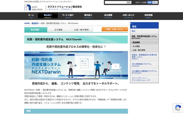The height and width of the screenshot is (114, 183).
Task: Click the Next Solution logo
Action: [x=33, y=7]
